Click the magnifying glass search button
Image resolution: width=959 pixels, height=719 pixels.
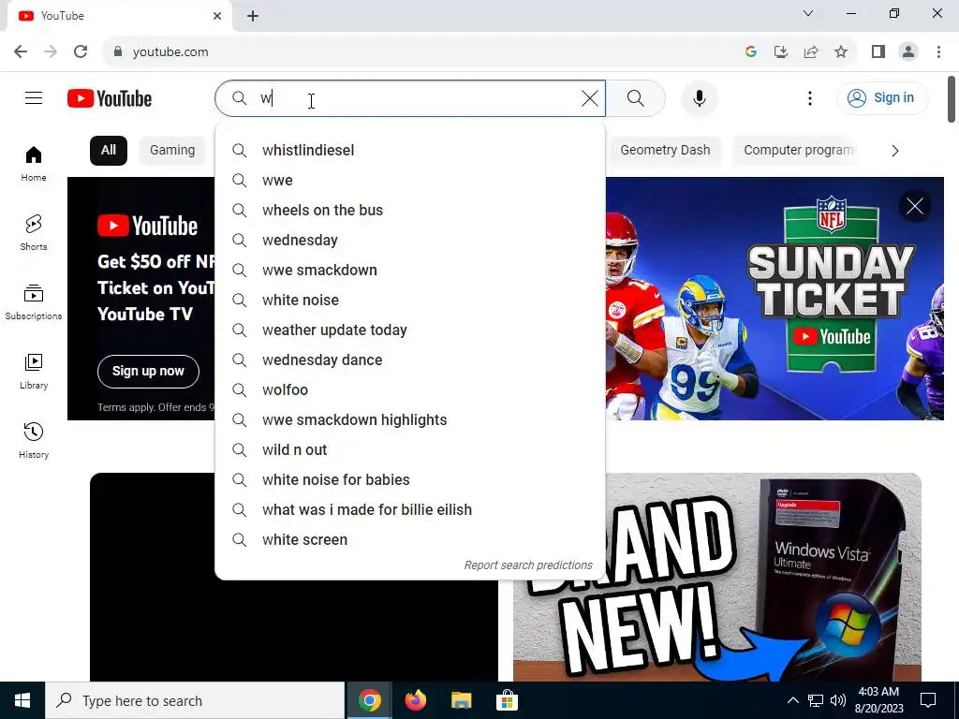(x=636, y=98)
